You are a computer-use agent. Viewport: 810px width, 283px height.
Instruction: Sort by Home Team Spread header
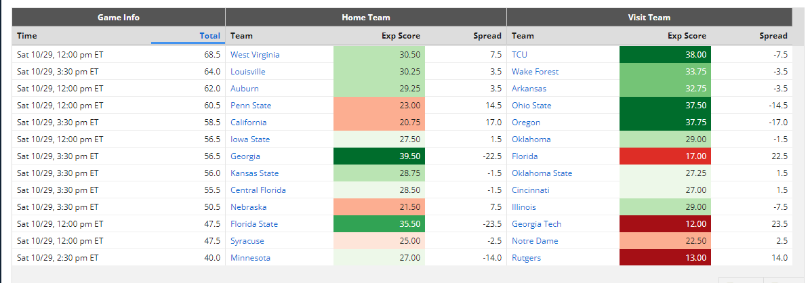tap(487, 36)
